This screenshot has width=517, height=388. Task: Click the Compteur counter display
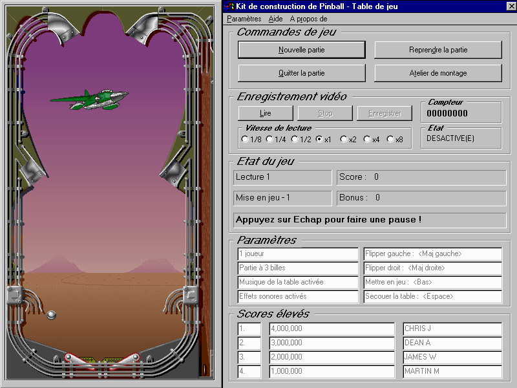tap(461, 113)
